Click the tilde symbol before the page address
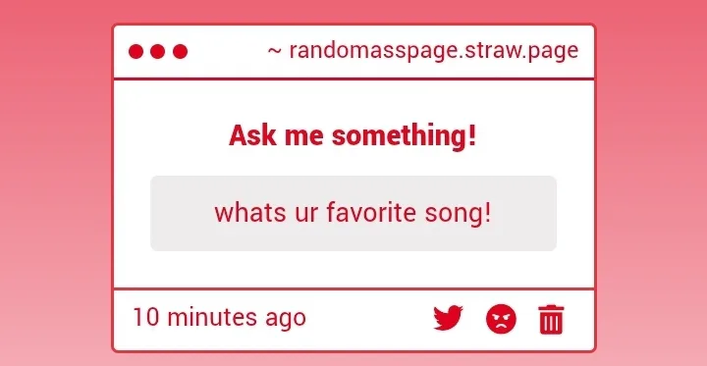 click(x=275, y=51)
